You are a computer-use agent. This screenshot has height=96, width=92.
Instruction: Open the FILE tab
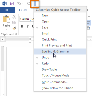point(7,10)
